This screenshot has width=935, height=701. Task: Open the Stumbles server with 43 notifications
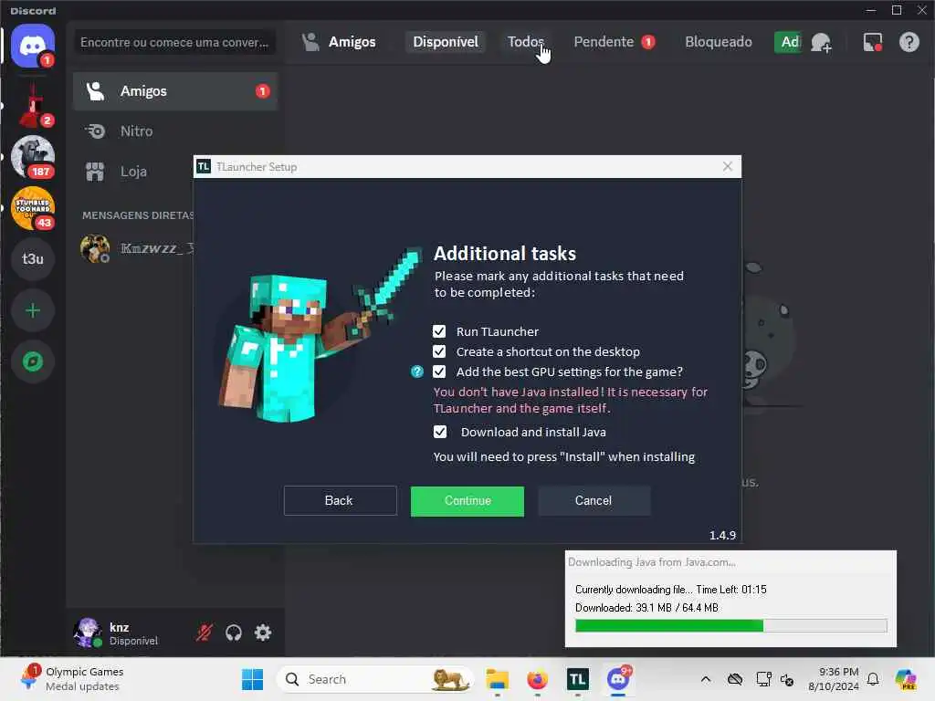[x=33, y=208]
